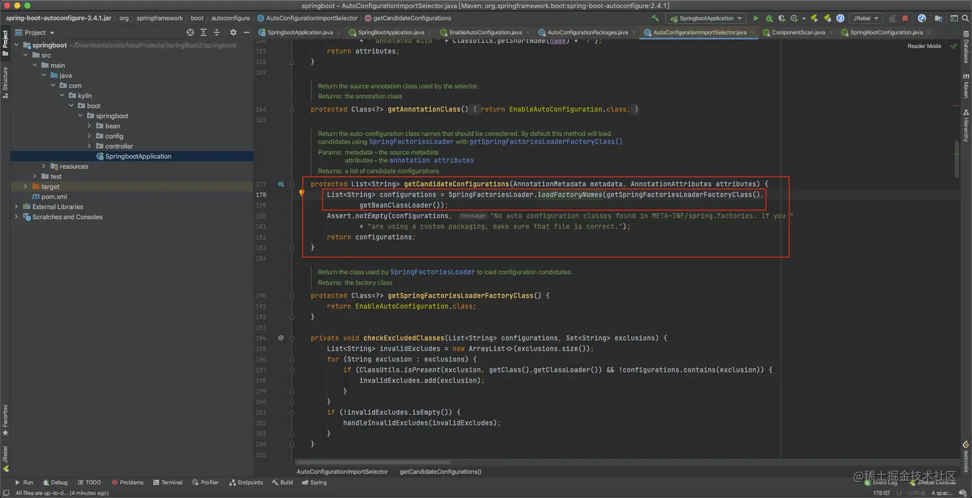Open the TODO tool window

point(89,483)
